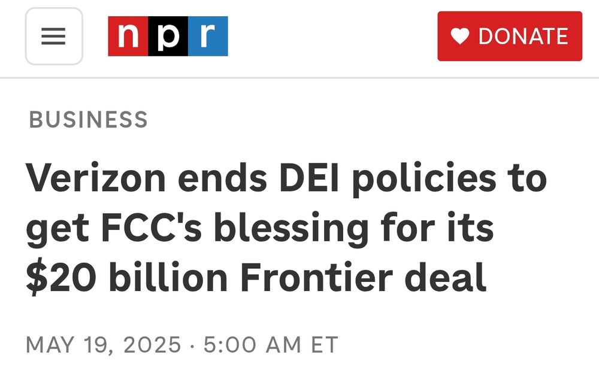599x373 pixels.
Task: Click the blue 'r' block of the NPR logo
Action: [205, 35]
